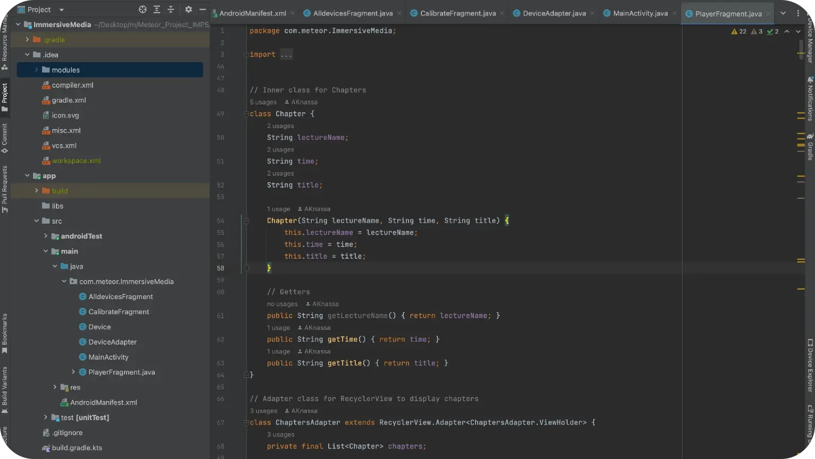Expand the androidTest folder
Image resolution: width=815 pixels, height=459 pixels.
(46, 236)
